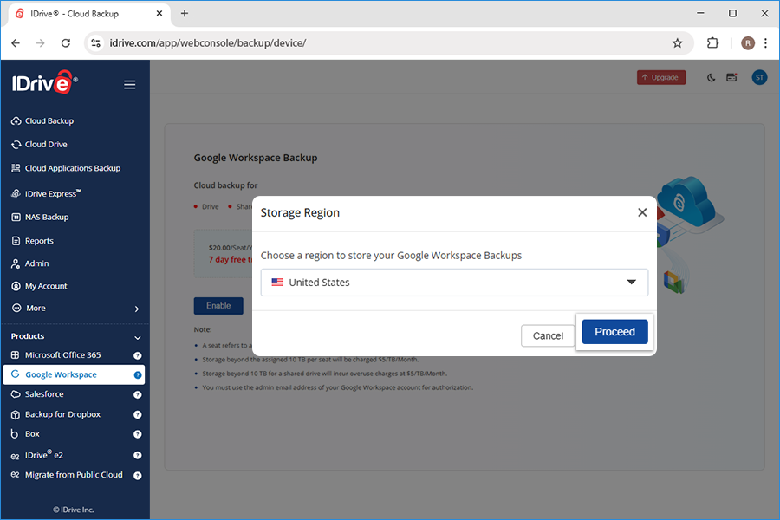Click the browser back arrow
This screenshot has width=780, height=520.
pyautogui.click(x=16, y=43)
